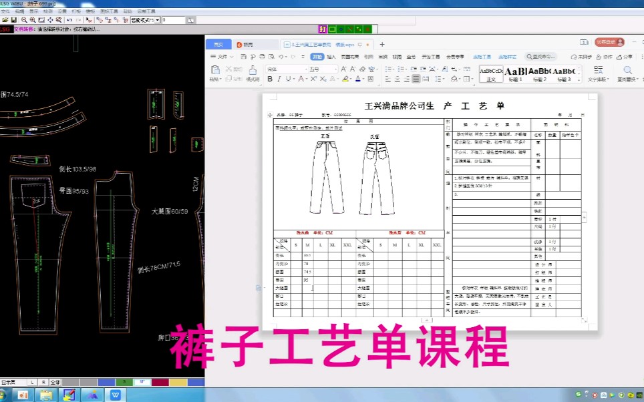
Task: Open File Explorer in Windows taskbar
Action: coord(46,395)
